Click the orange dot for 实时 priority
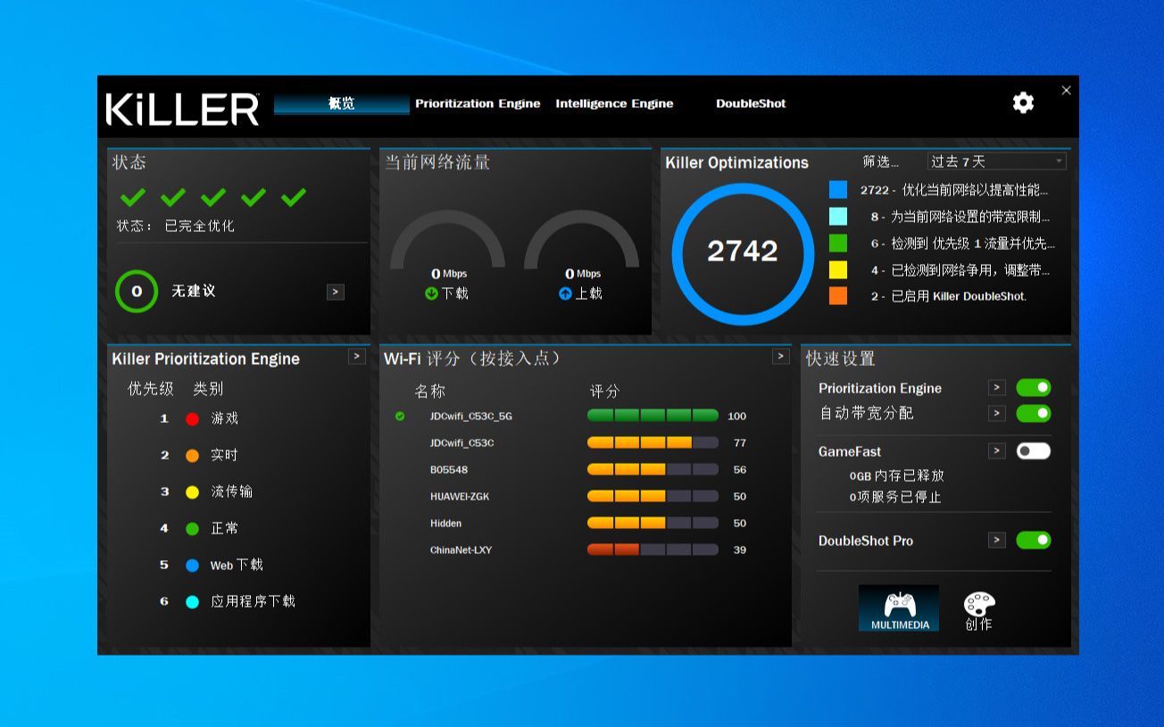The image size is (1164, 727). tap(192, 455)
